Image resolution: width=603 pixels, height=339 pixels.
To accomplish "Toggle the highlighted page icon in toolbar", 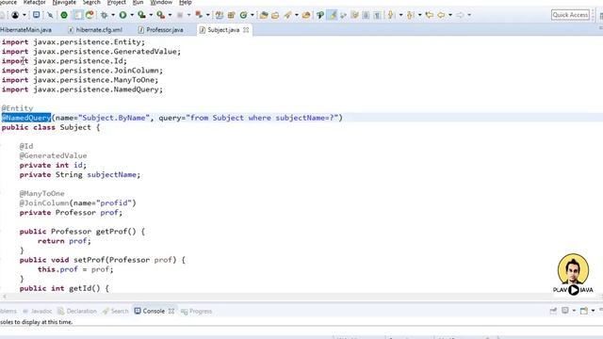I will pyautogui.click(x=77, y=15).
